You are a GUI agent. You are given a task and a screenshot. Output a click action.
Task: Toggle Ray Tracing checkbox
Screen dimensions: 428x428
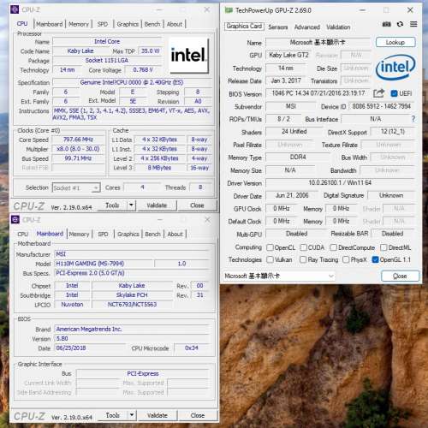pyautogui.click(x=303, y=259)
